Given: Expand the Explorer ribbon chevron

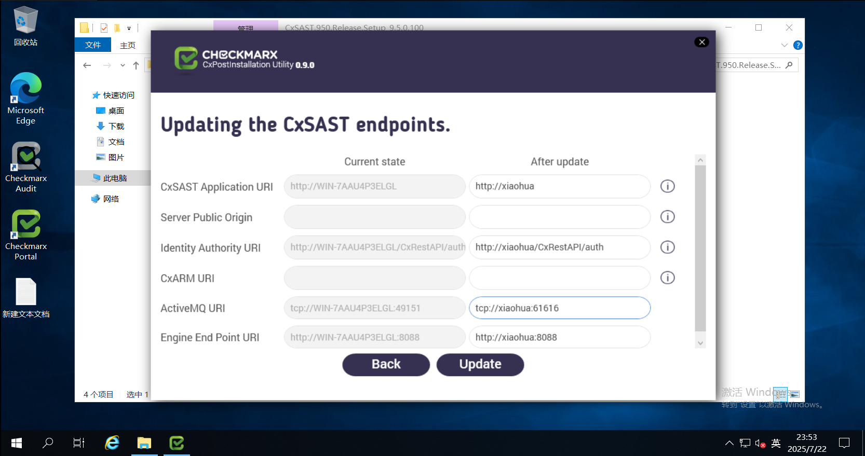Looking at the screenshot, I should coord(785,45).
